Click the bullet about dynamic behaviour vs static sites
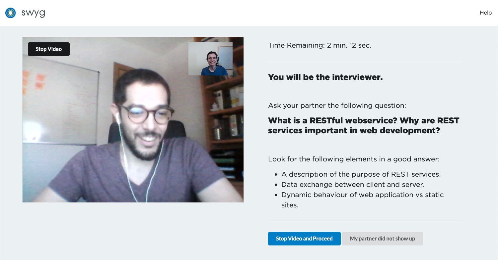 363,200
